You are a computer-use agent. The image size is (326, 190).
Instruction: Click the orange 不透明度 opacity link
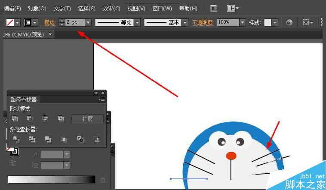(x=203, y=22)
